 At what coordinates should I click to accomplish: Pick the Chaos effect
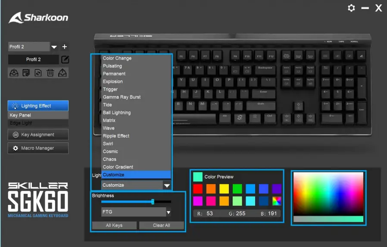coord(109,159)
